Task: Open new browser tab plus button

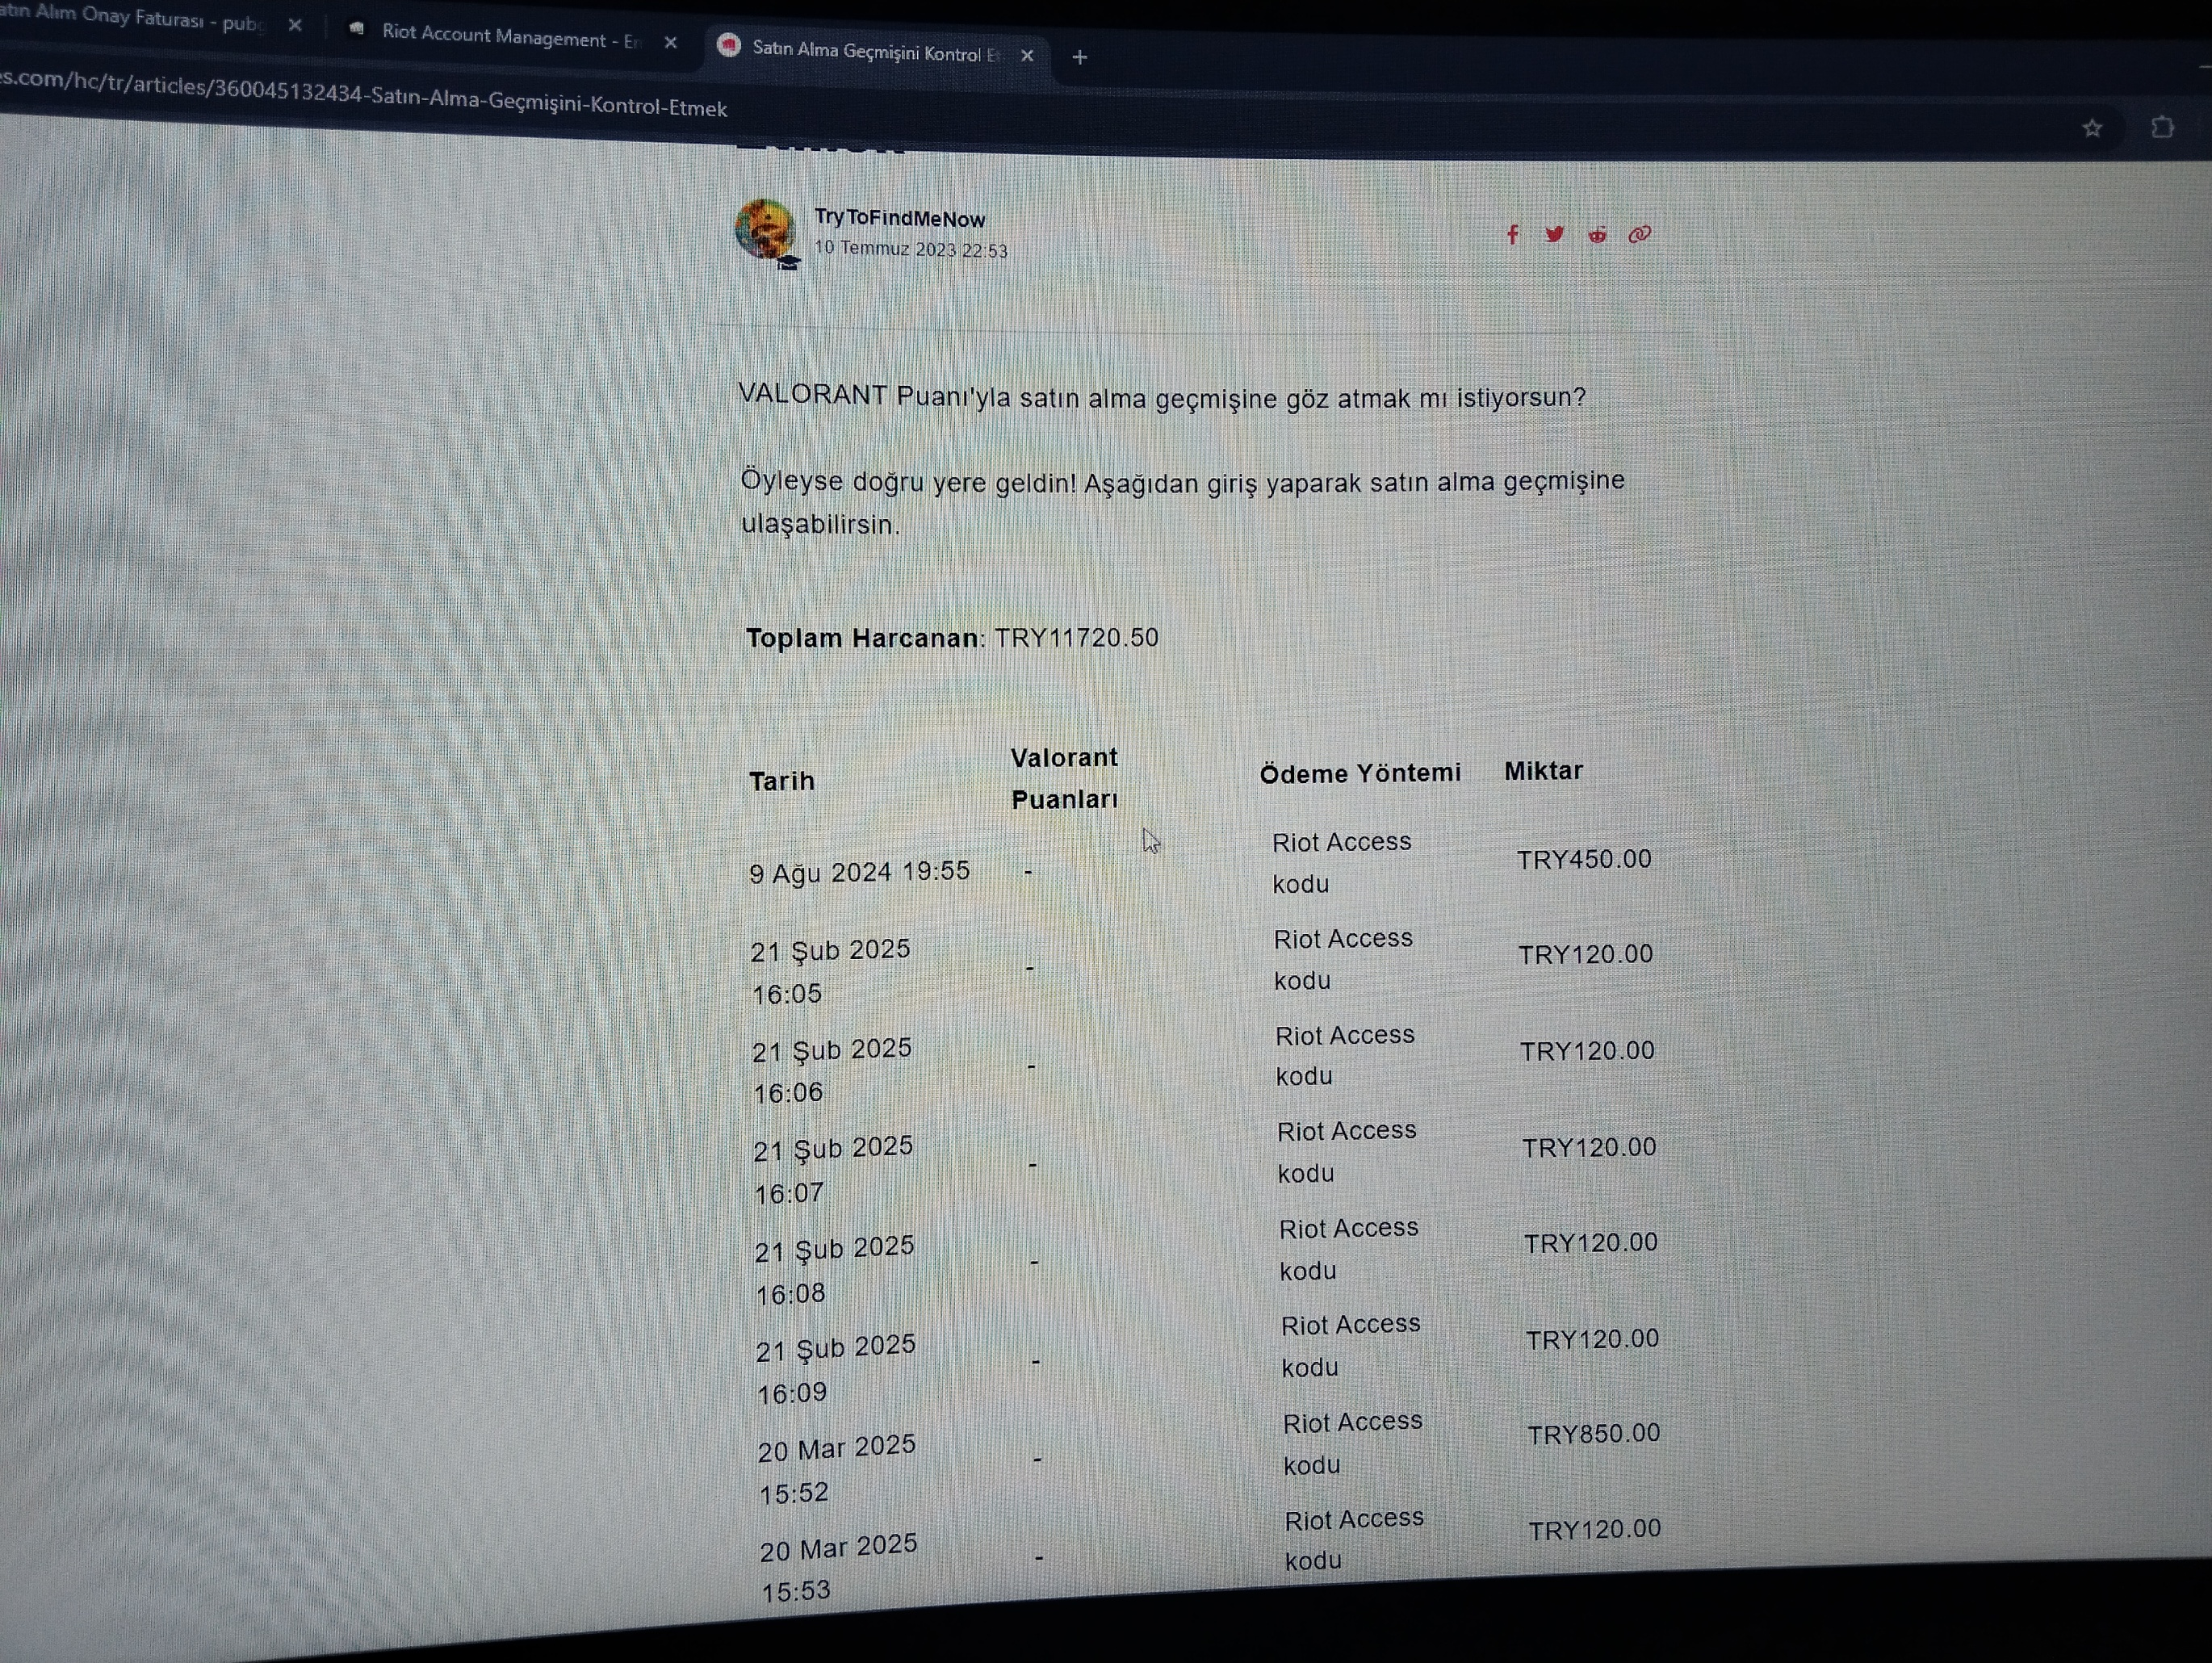Action: tap(1079, 57)
